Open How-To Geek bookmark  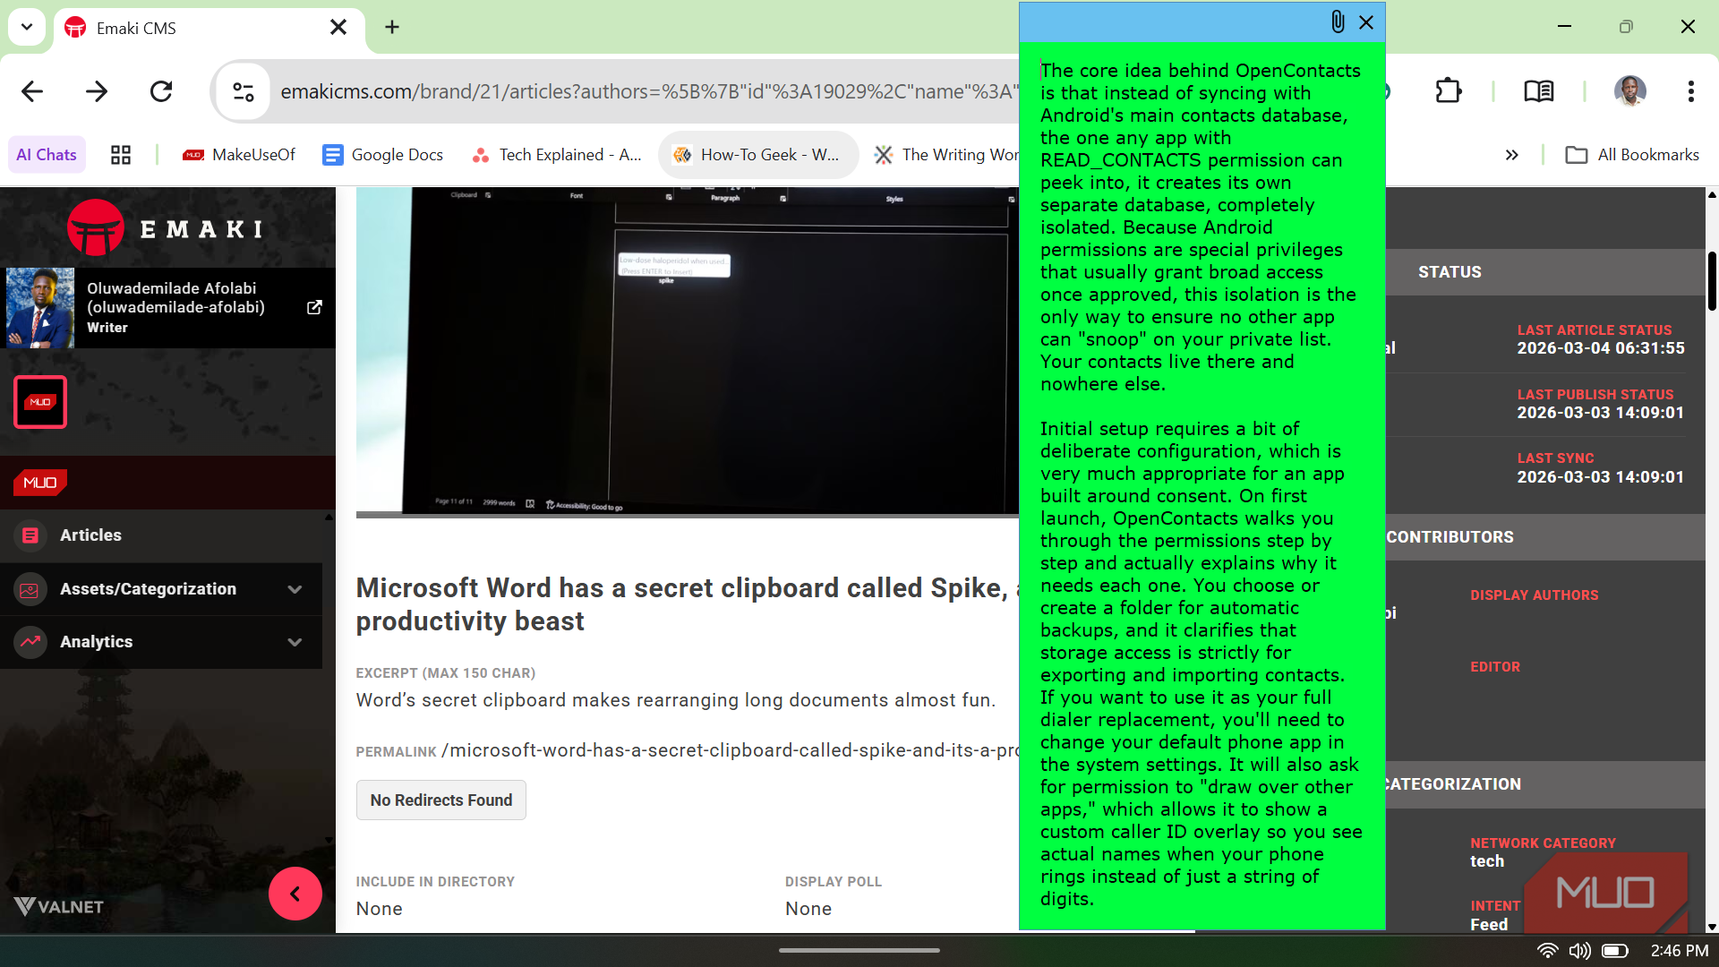757,155
